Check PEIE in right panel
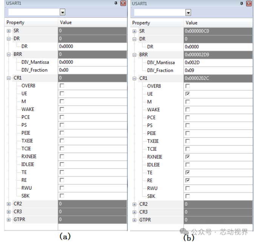This screenshot has height=242, width=256. [188, 133]
